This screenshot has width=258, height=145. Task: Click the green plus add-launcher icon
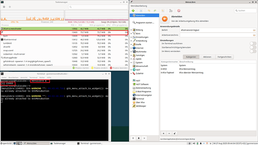pos(133,11)
